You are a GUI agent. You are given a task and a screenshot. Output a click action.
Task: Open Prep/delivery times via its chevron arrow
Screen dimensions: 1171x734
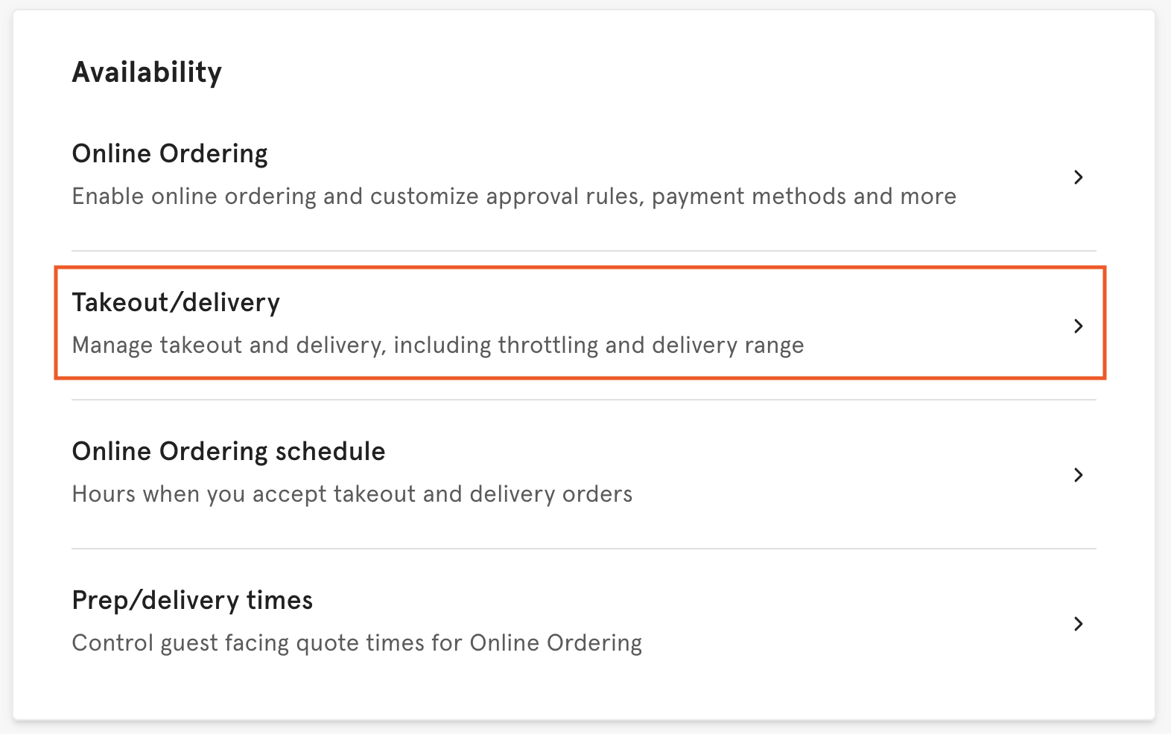(1078, 624)
